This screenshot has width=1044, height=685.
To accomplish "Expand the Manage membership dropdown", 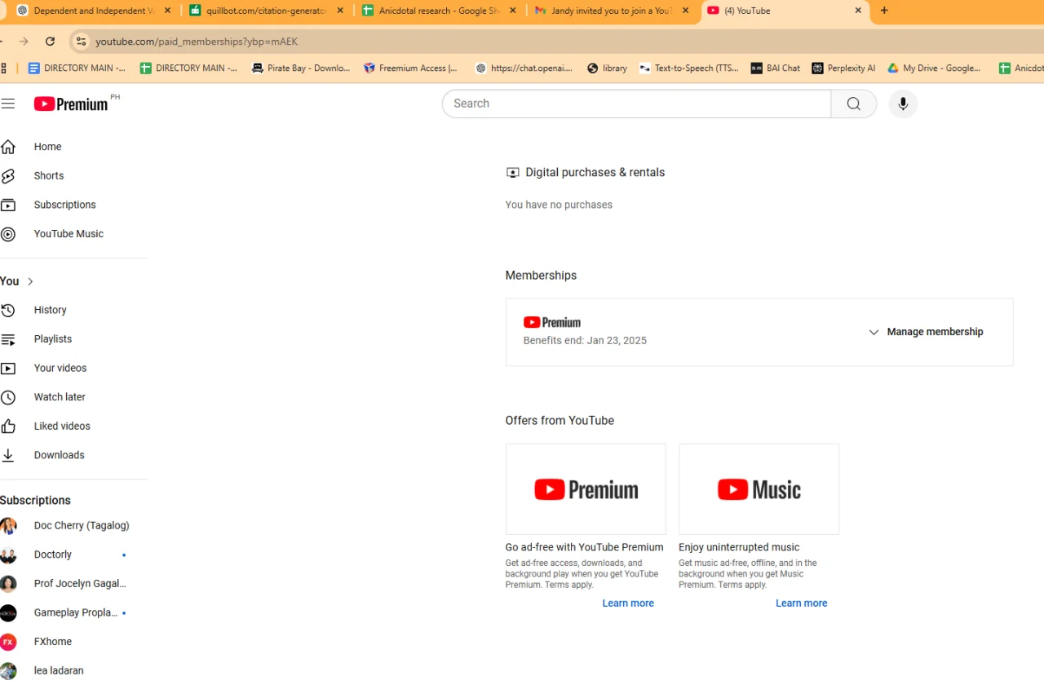I will tap(926, 332).
